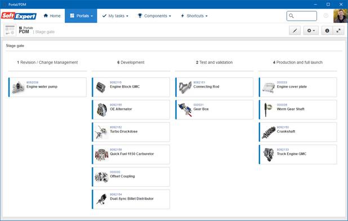Click the Truck Engine GMC picture

[269, 154]
